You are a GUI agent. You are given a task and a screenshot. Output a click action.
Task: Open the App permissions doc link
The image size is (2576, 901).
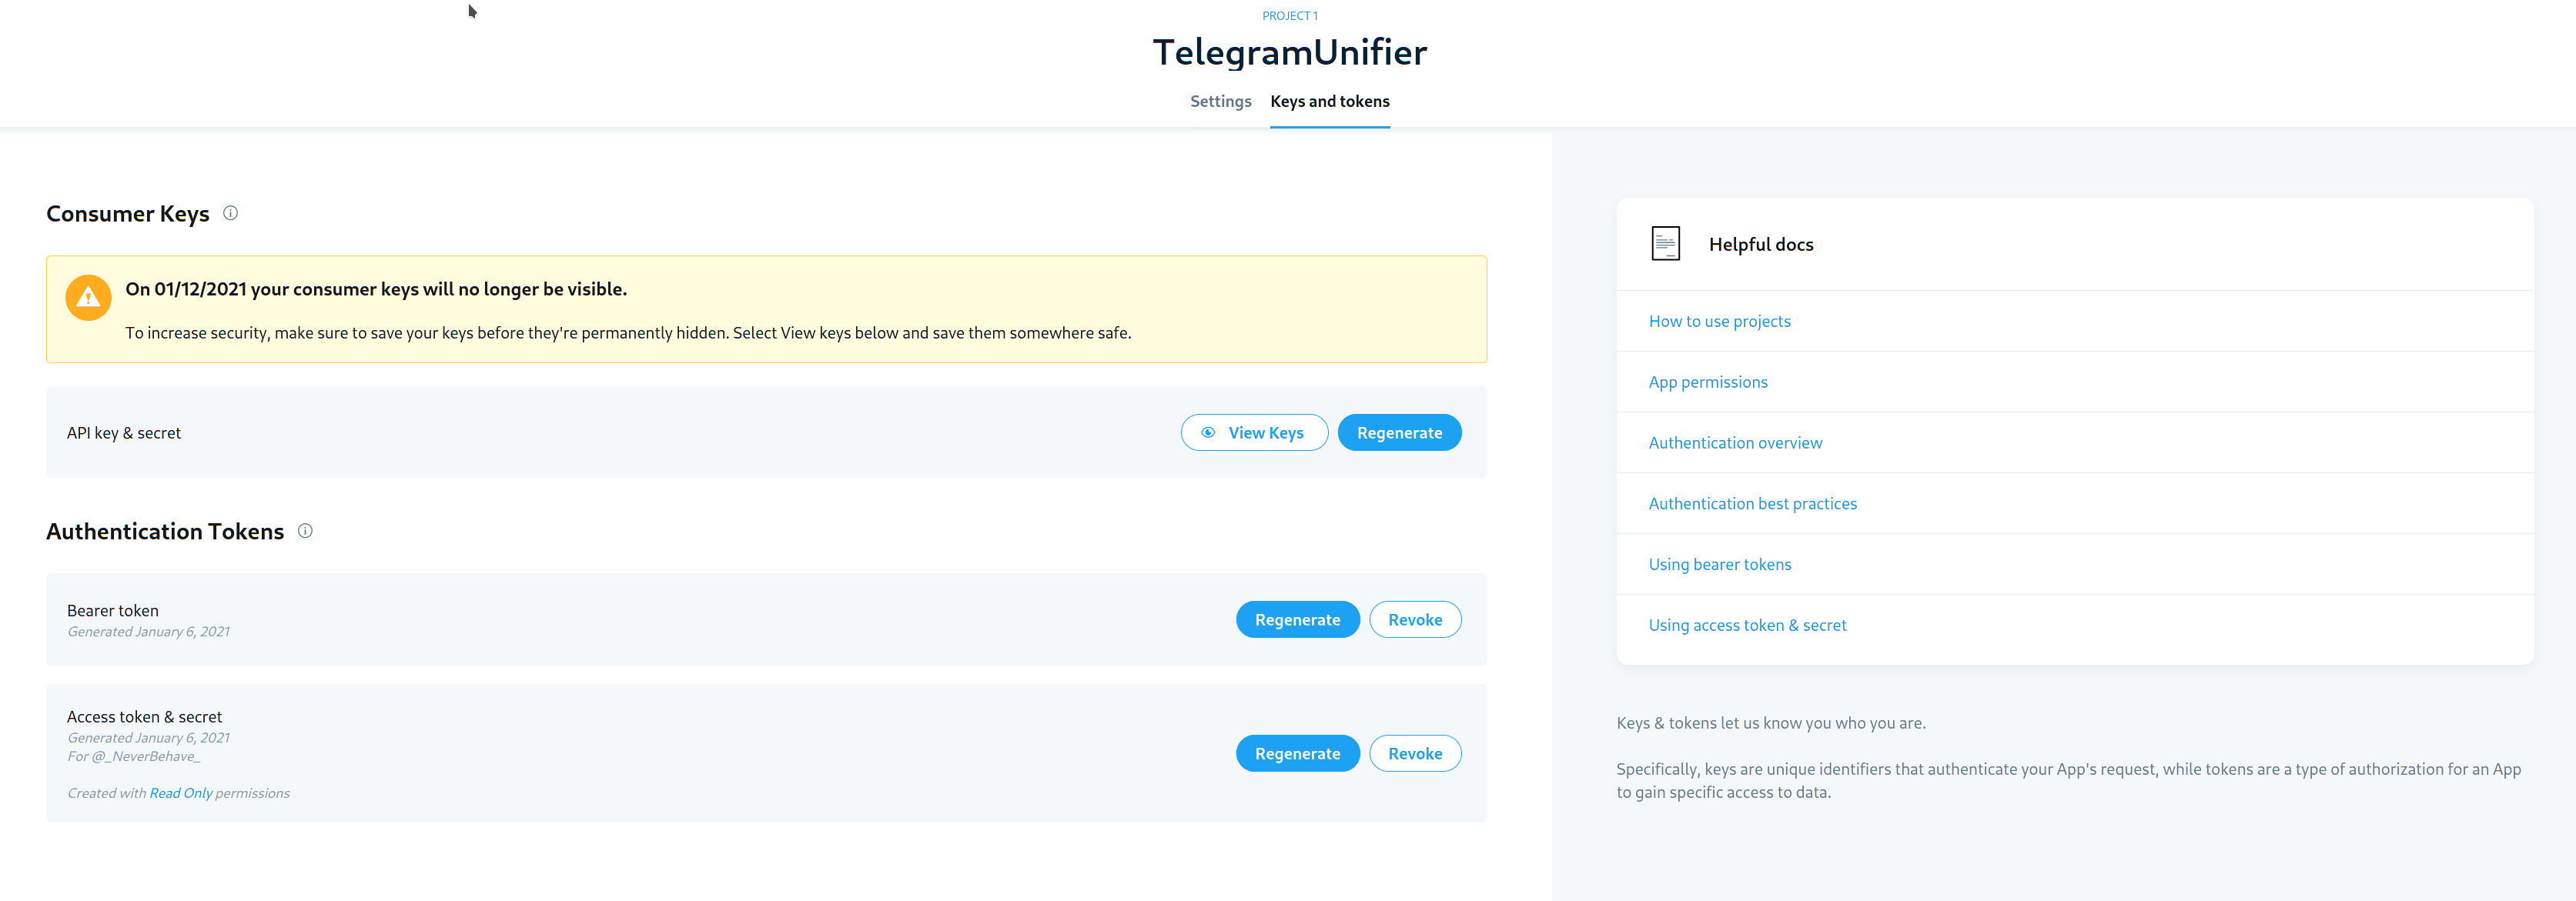(x=1708, y=382)
